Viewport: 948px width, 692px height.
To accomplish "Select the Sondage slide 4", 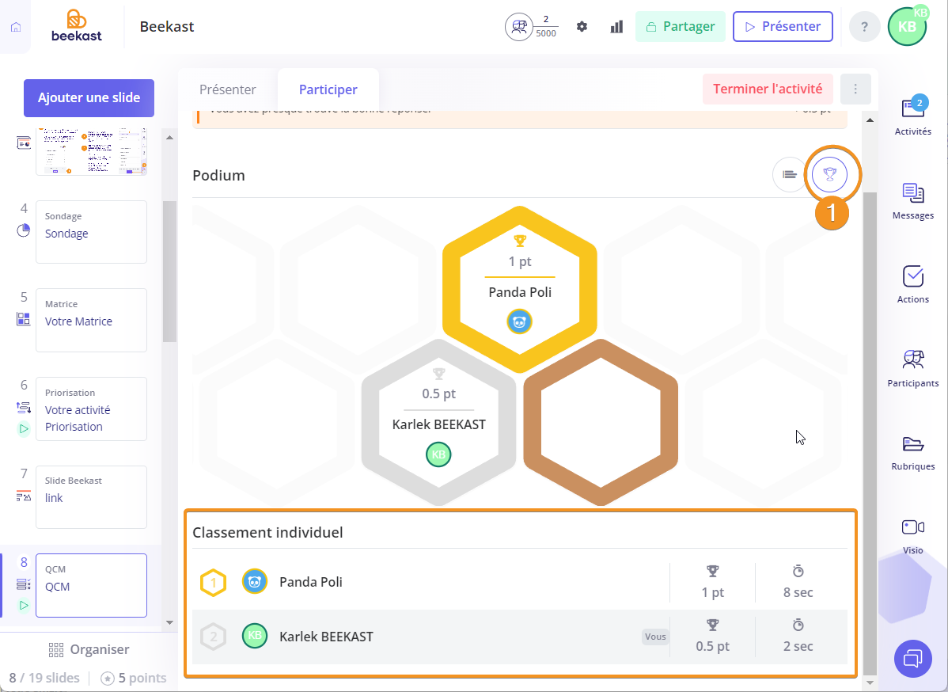I will 91,232.
